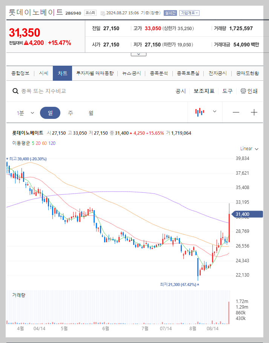Zoom out using the minus icon
This screenshot has height=343, width=269.
coord(237,112)
